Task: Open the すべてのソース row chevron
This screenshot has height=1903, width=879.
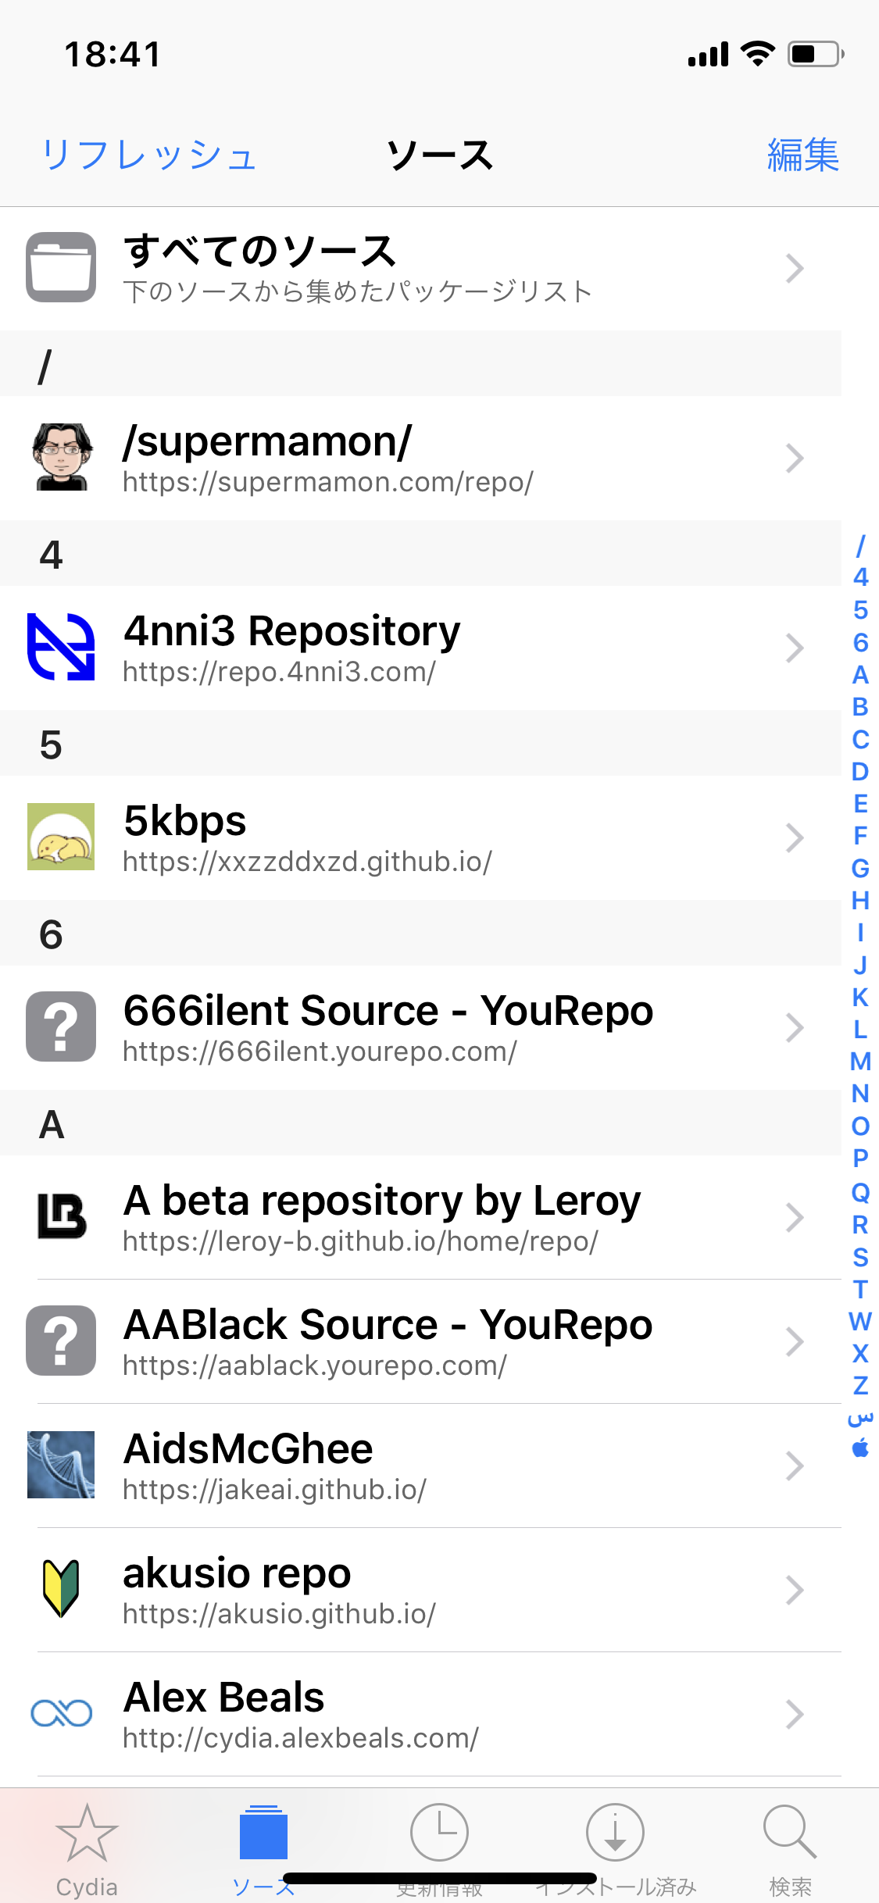Action: pos(795,268)
